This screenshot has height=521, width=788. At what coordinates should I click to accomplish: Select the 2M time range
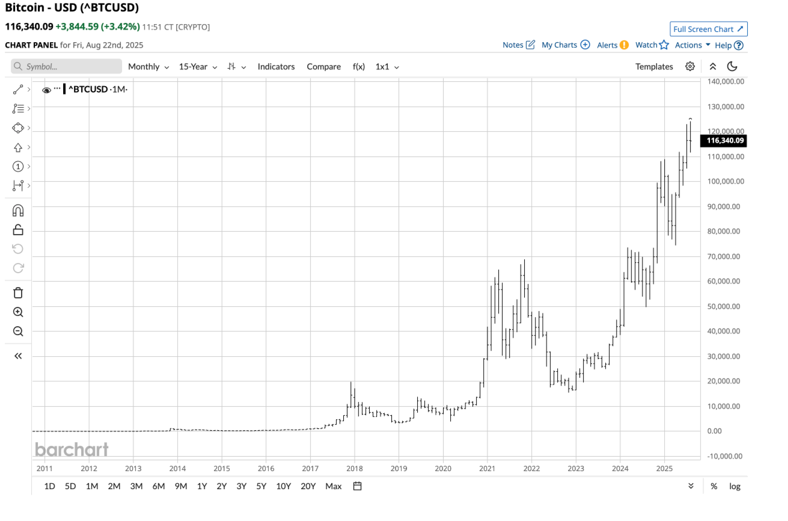114,486
